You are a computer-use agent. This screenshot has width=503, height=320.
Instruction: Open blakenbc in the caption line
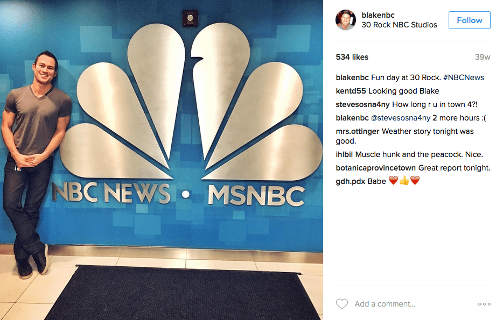point(352,77)
